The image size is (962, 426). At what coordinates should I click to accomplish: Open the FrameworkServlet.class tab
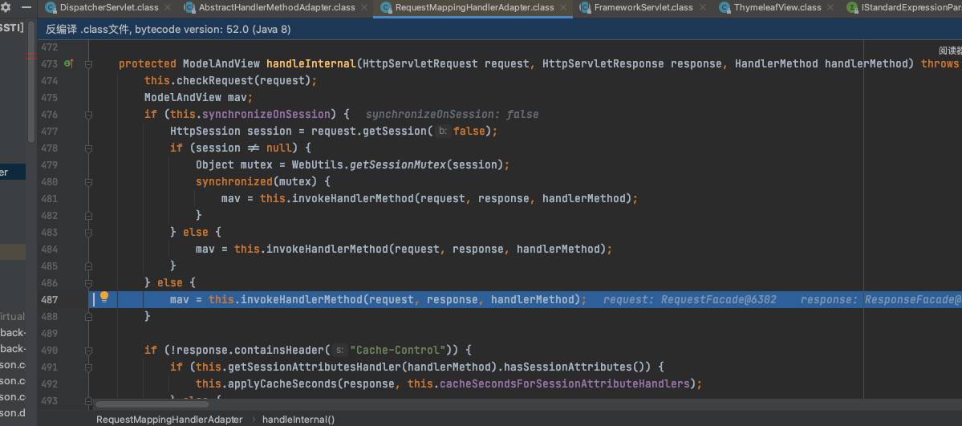(x=643, y=8)
